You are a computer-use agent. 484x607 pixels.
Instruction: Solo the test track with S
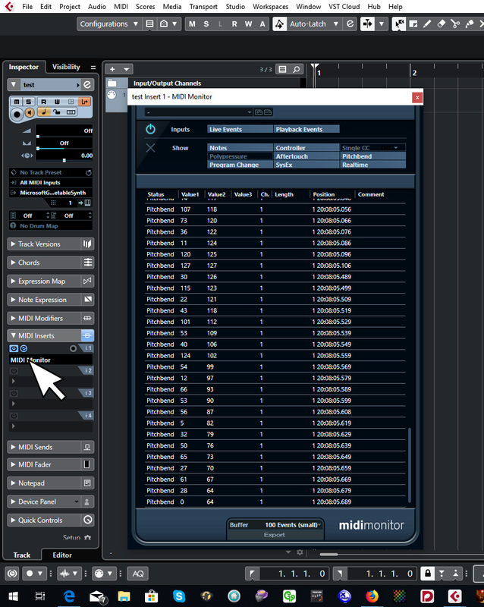(28, 102)
